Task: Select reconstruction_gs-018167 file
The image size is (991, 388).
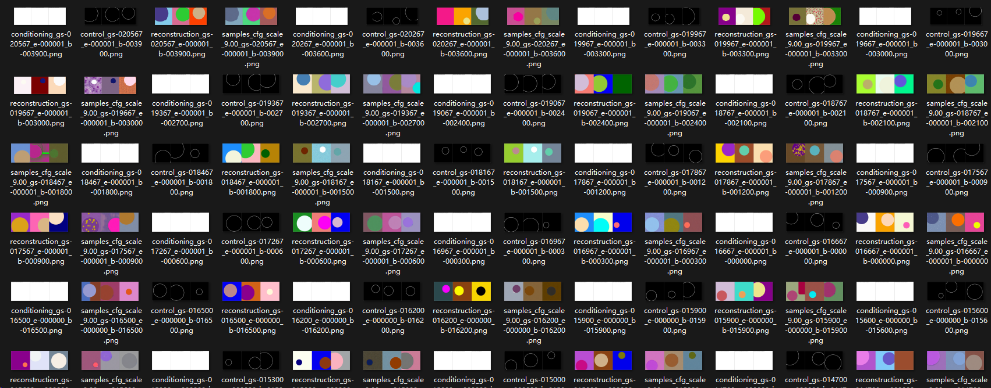Action: [x=534, y=153]
